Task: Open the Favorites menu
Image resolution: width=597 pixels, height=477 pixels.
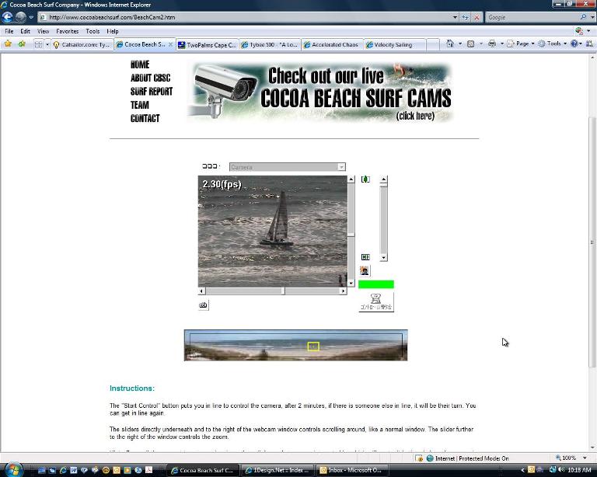Action: 68,31
